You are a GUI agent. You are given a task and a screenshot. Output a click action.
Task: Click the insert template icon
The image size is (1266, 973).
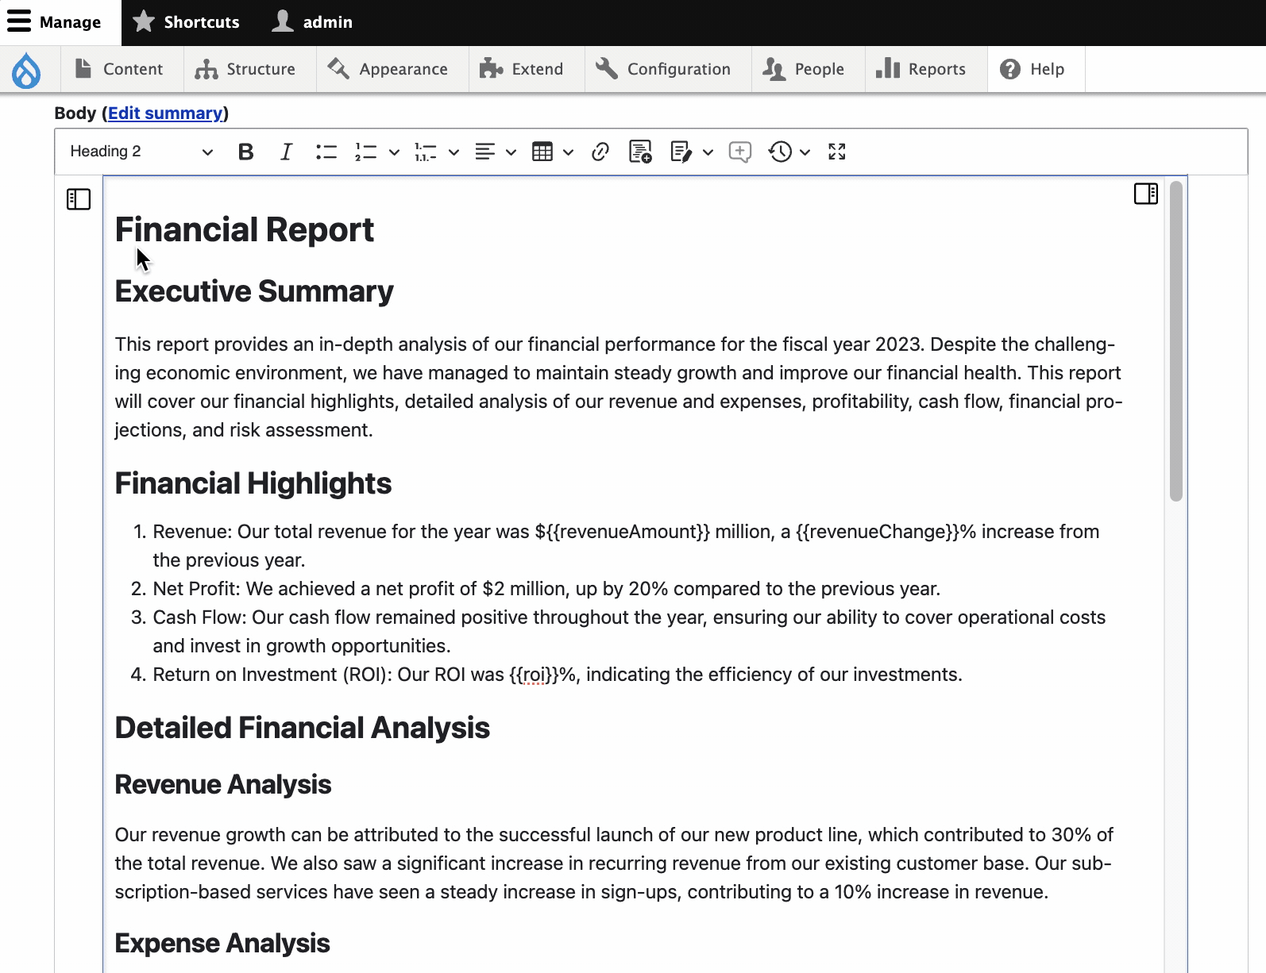(640, 152)
